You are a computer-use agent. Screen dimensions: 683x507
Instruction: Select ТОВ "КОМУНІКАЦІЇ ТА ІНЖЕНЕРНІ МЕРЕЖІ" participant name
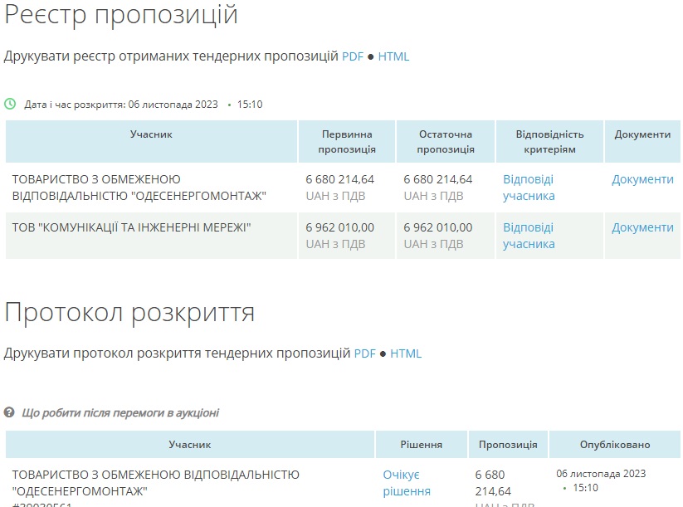131,227
